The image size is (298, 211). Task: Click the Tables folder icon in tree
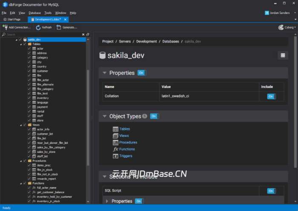pyautogui.click(x=30, y=44)
